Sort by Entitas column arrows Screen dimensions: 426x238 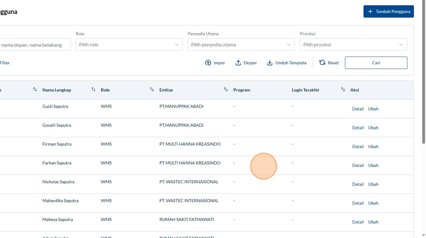pyautogui.click(x=226, y=90)
